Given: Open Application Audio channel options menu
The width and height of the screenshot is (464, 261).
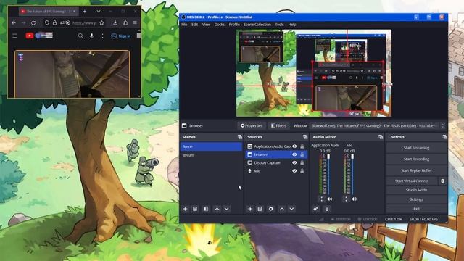Looking at the screenshot, I should pyautogui.click(x=322, y=199).
